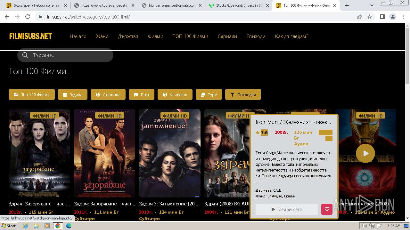Open the Държава navigation menu item

[128, 36]
